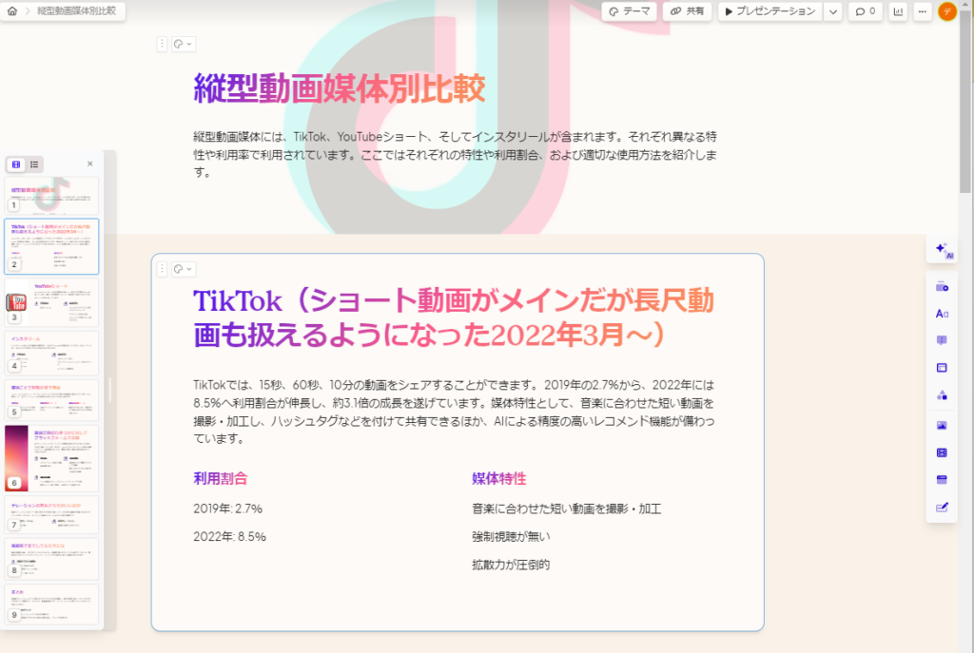The image size is (974, 653).
Task: Open the user avatar account menu
Action: pyautogui.click(x=947, y=11)
